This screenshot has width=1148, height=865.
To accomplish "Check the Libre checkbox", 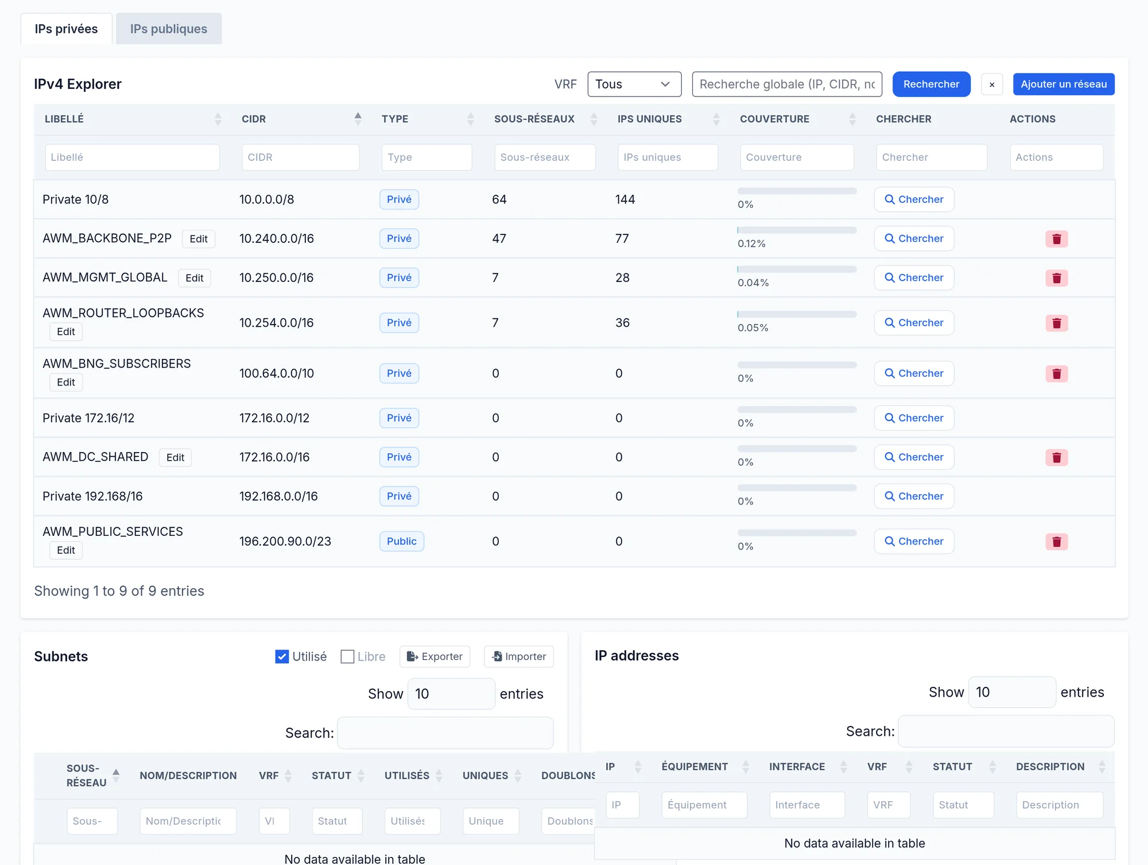I will click(347, 657).
